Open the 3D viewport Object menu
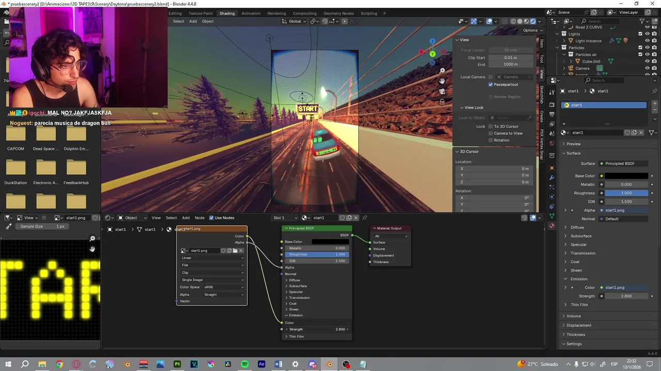661x371 pixels. 208,21
